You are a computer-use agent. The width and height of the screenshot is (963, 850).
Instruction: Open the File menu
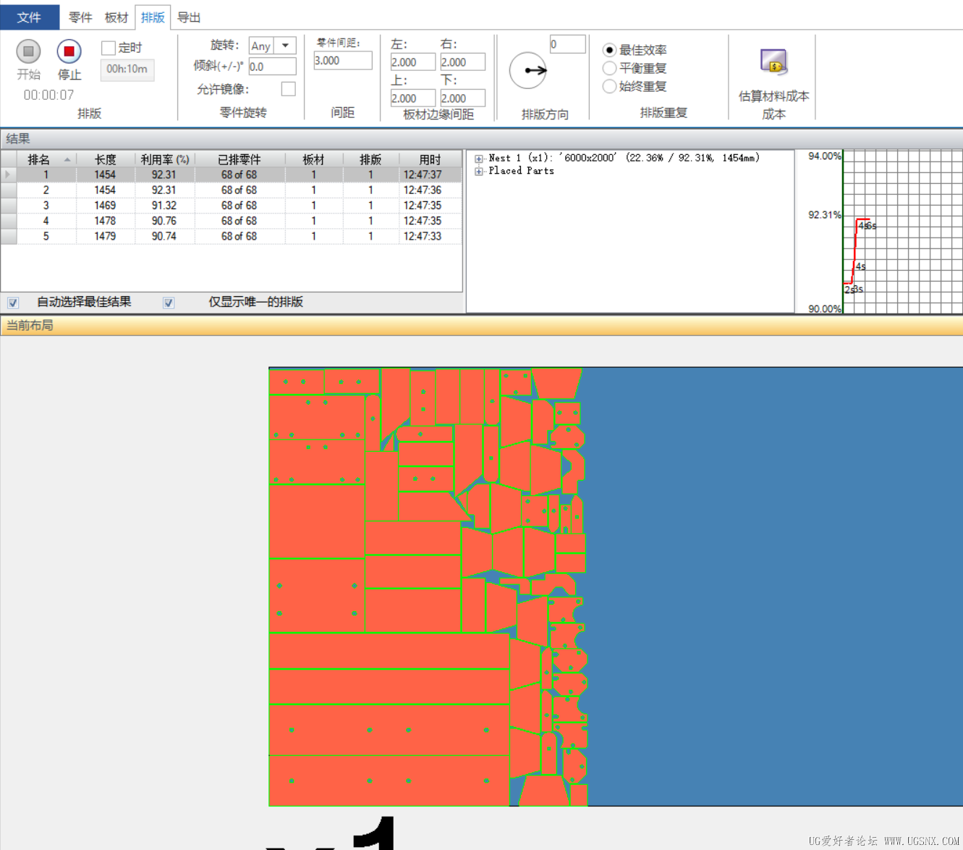[x=29, y=17]
